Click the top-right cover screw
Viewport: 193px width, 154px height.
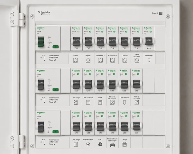click(x=168, y=16)
